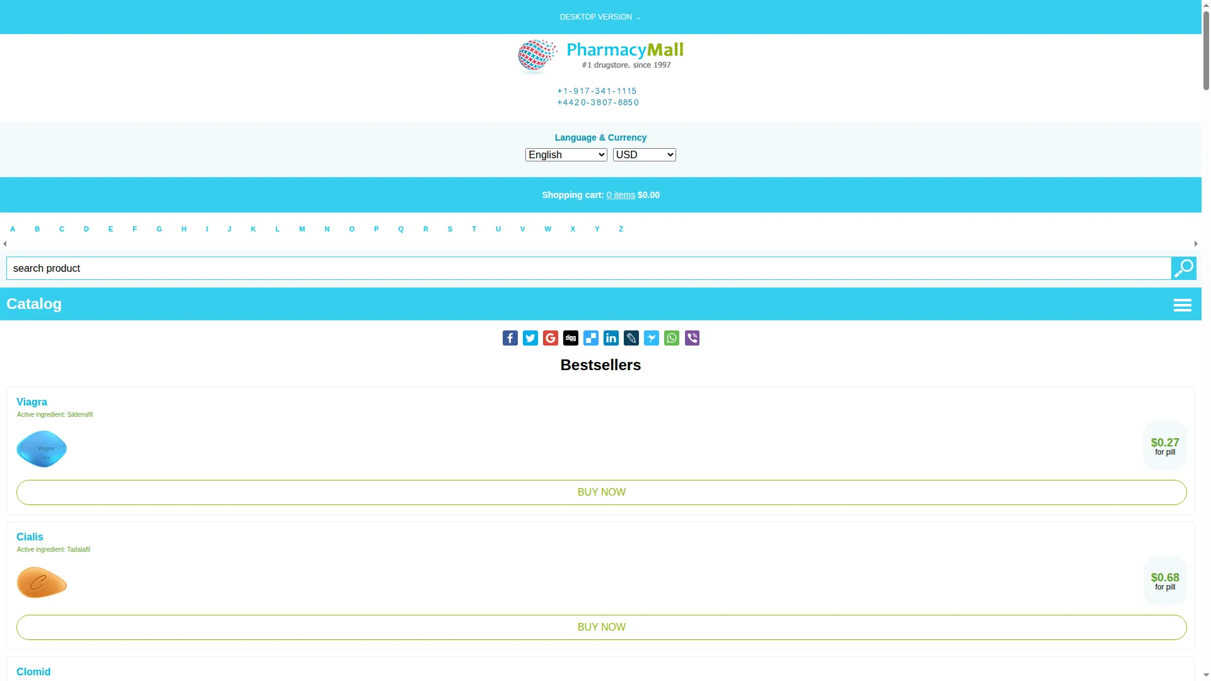Share via Google icon
This screenshot has width=1211, height=681.
[550, 338]
